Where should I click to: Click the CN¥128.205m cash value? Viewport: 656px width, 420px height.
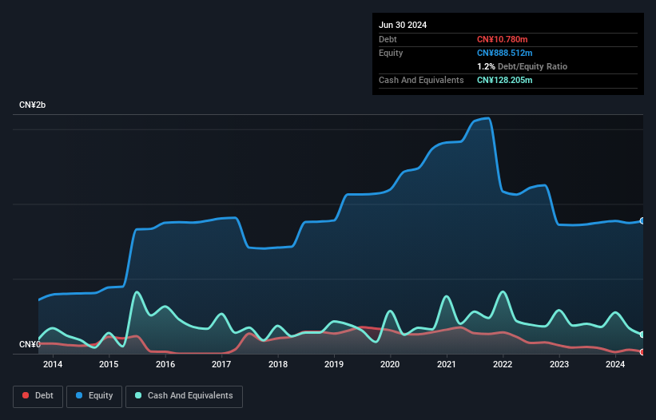click(x=504, y=80)
